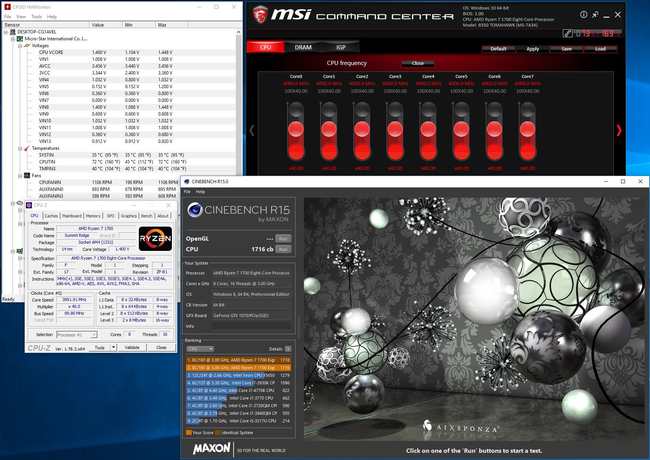650x460 pixels.
Task: Click the lightning icon next to Voltages
Action: tap(27, 46)
